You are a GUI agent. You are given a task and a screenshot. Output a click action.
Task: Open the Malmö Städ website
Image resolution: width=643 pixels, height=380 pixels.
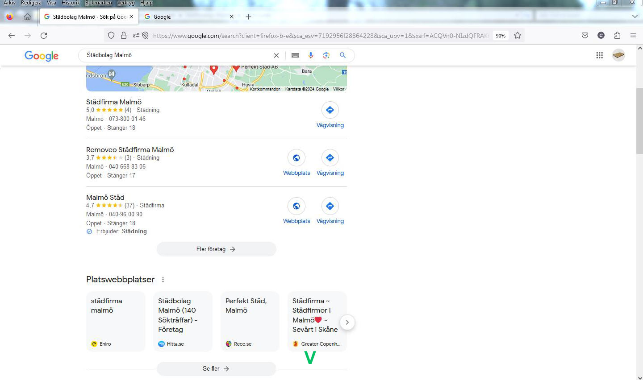pyautogui.click(x=296, y=211)
